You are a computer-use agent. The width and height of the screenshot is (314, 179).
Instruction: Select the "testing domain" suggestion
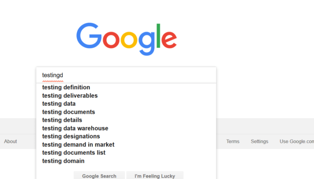[63, 161]
